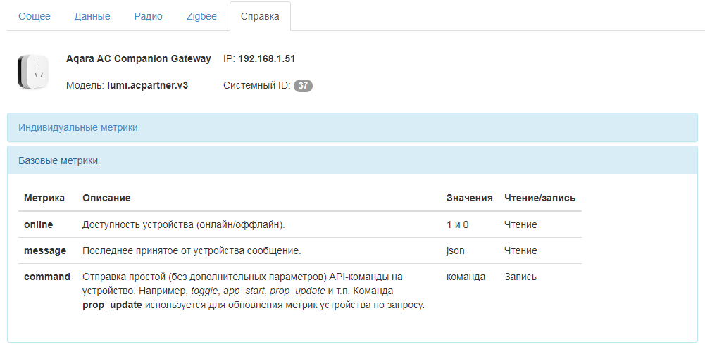Viewport: 705px width, 349px height.
Task: Go to the Zigbee tab
Action: point(201,16)
